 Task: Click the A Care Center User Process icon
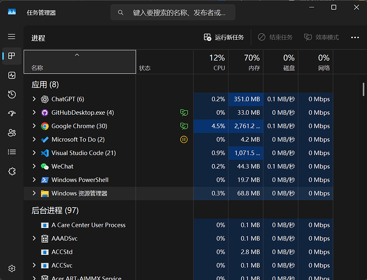(45, 225)
